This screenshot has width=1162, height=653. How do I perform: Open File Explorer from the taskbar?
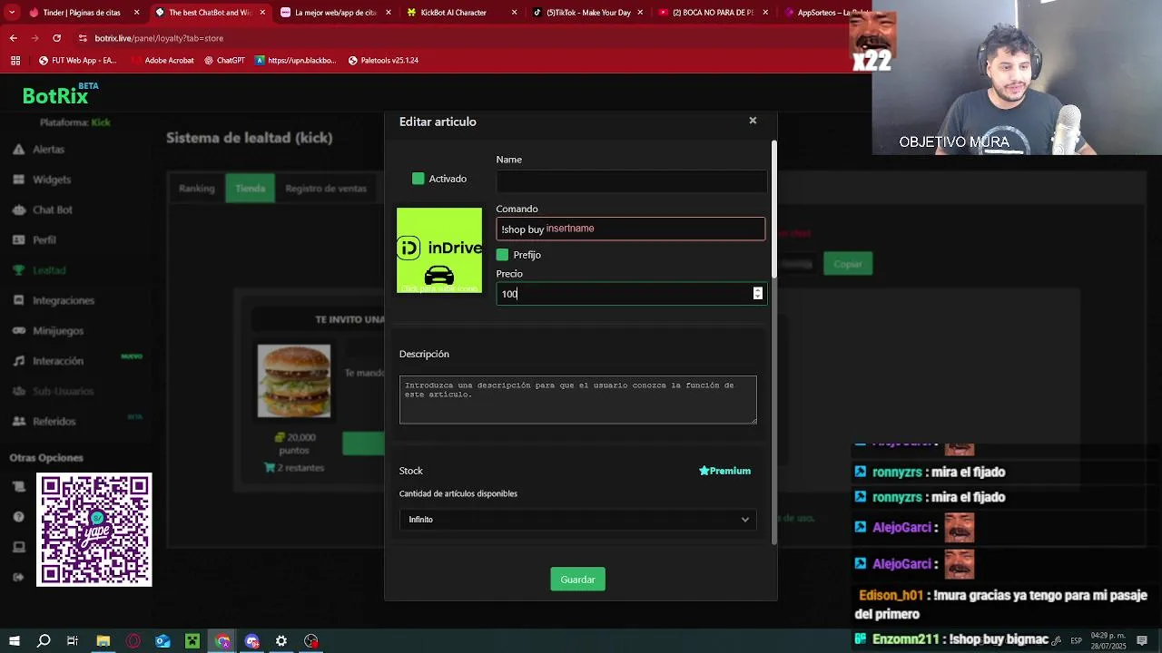[x=103, y=641]
